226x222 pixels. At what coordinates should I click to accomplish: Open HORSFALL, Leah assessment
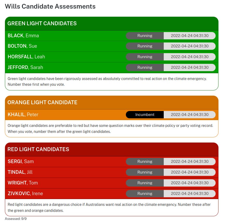[x=26, y=57]
